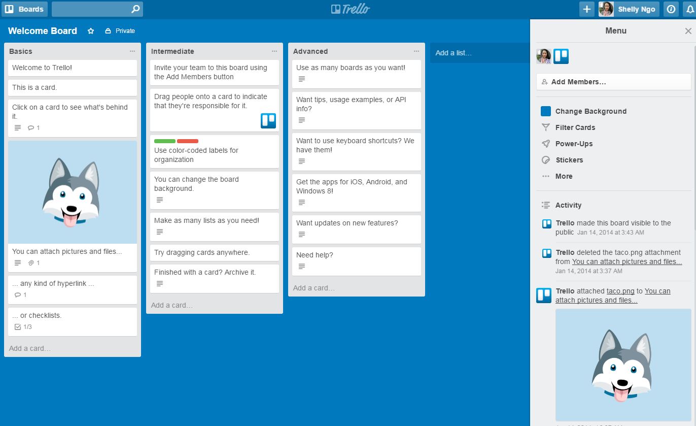The height and width of the screenshot is (426, 696).
Task: Click description icon on 'Want tips' card
Action: point(302,120)
